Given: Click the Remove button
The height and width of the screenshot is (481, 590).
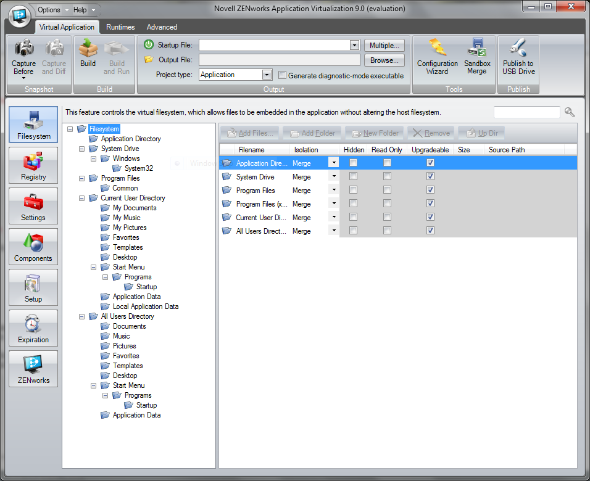Looking at the screenshot, I should [x=431, y=133].
